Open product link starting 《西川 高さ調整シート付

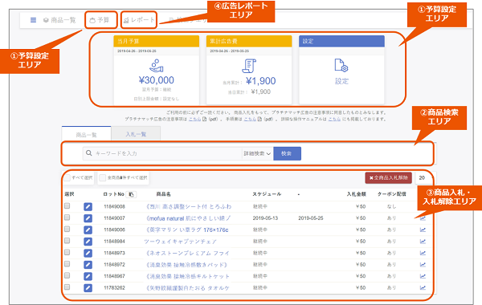(x=189, y=207)
